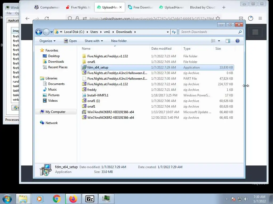This screenshot has width=273, height=204.
Task: Click the volume icon in system tray
Action: click(x=246, y=199)
